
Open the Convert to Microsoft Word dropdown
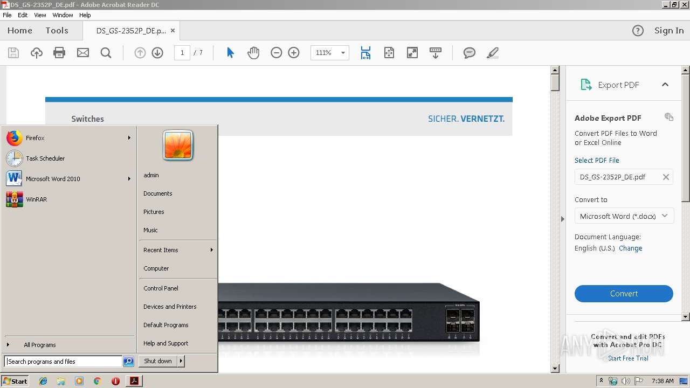pyautogui.click(x=624, y=216)
